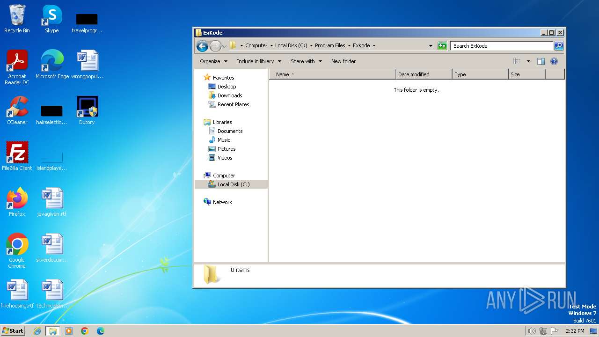Viewport: 599px width, 337px height.
Task: Select the CCleaner desktop icon
Action: (x=17, y=110)
